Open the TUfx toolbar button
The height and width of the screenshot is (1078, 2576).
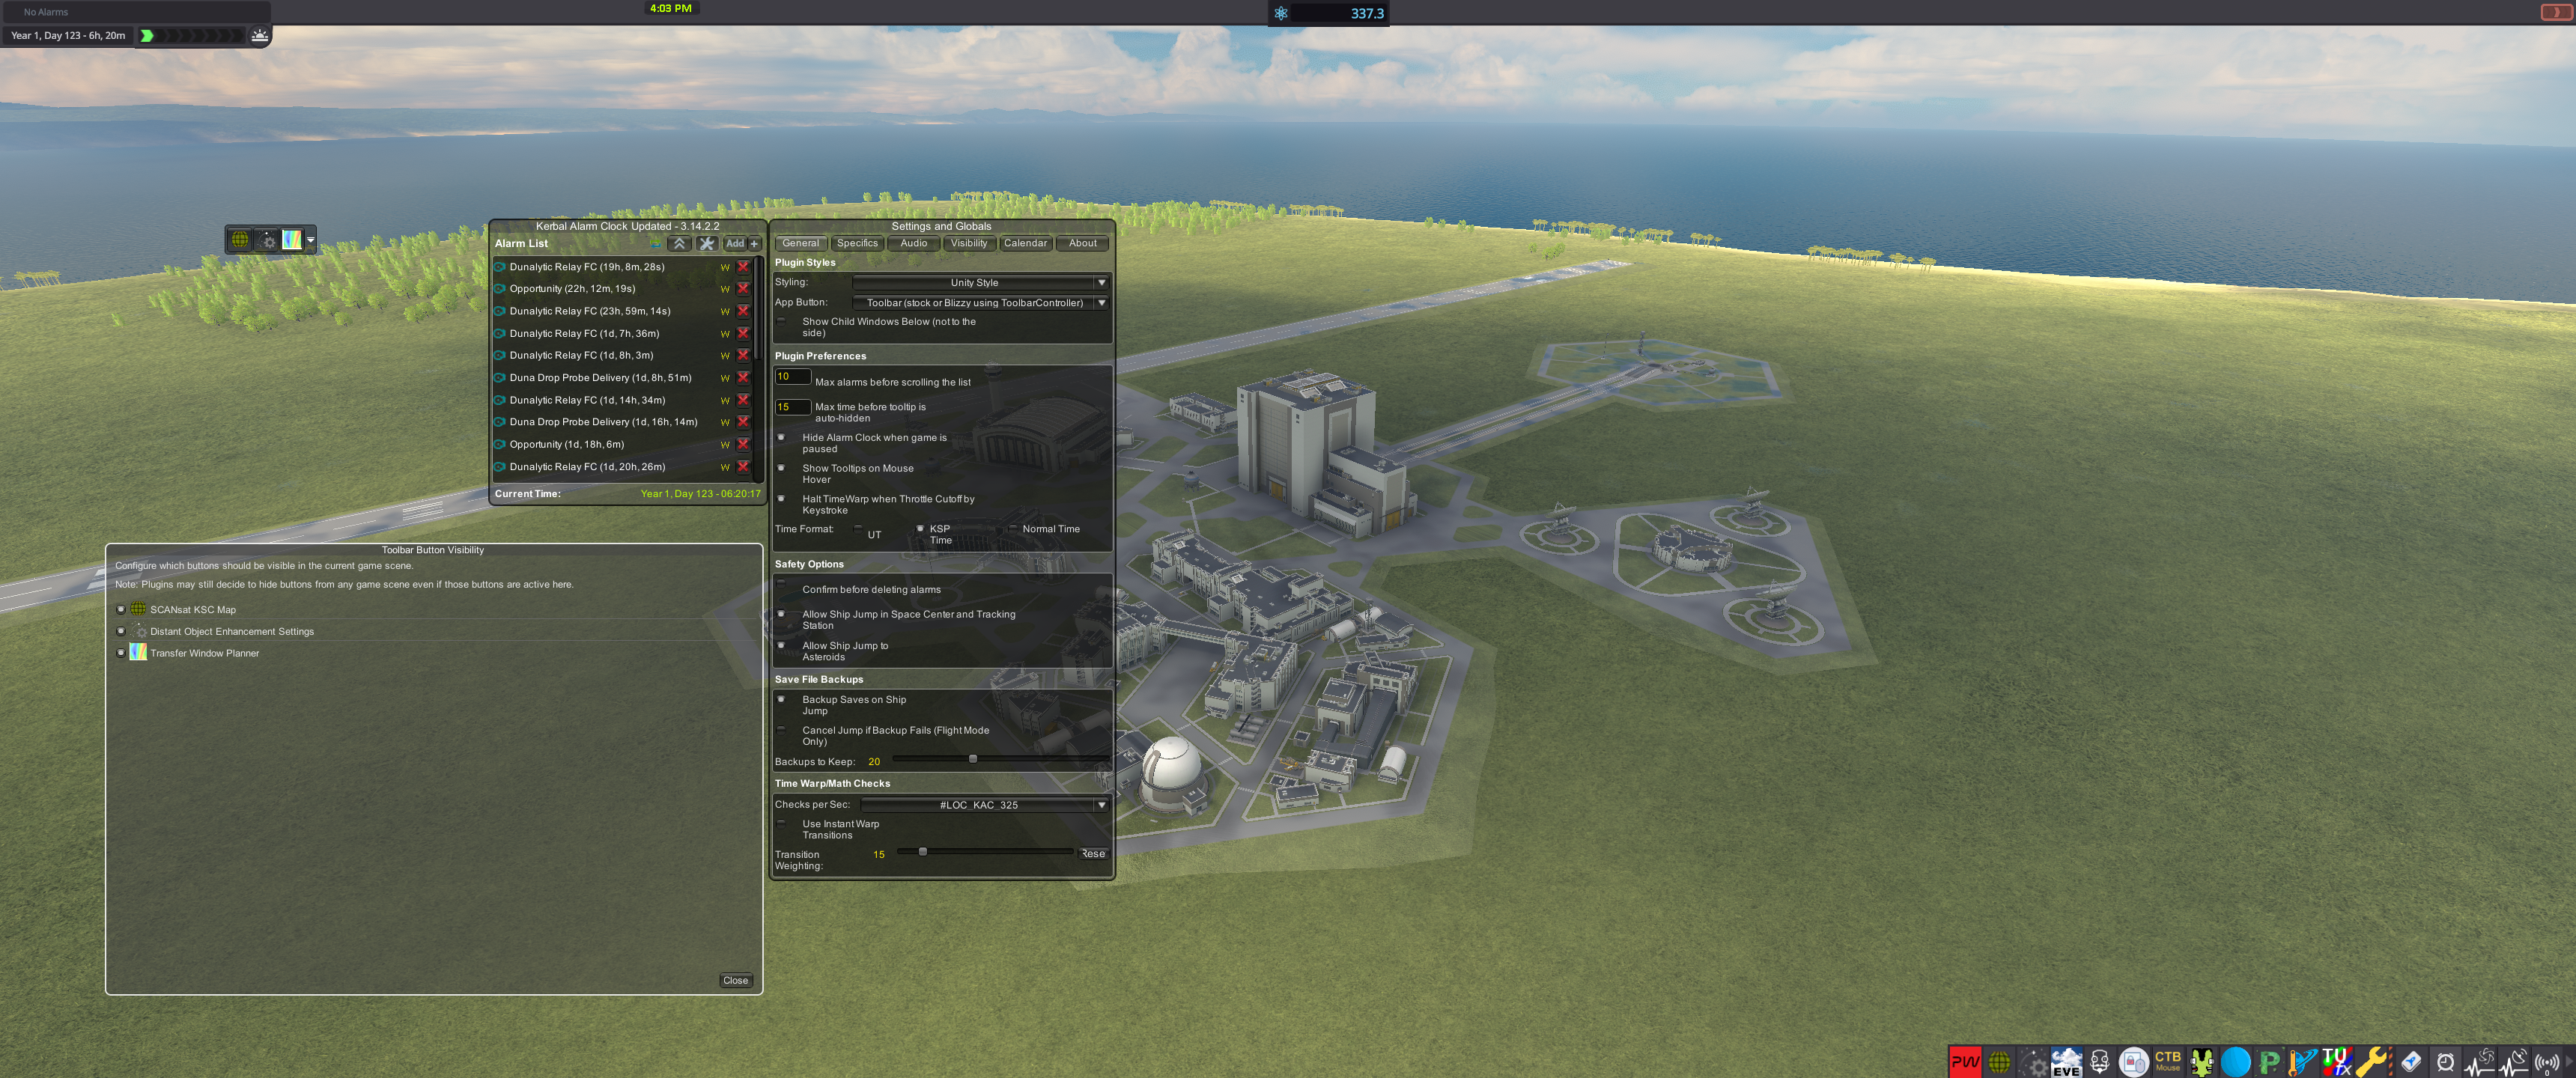[x=2338, y=1061]
